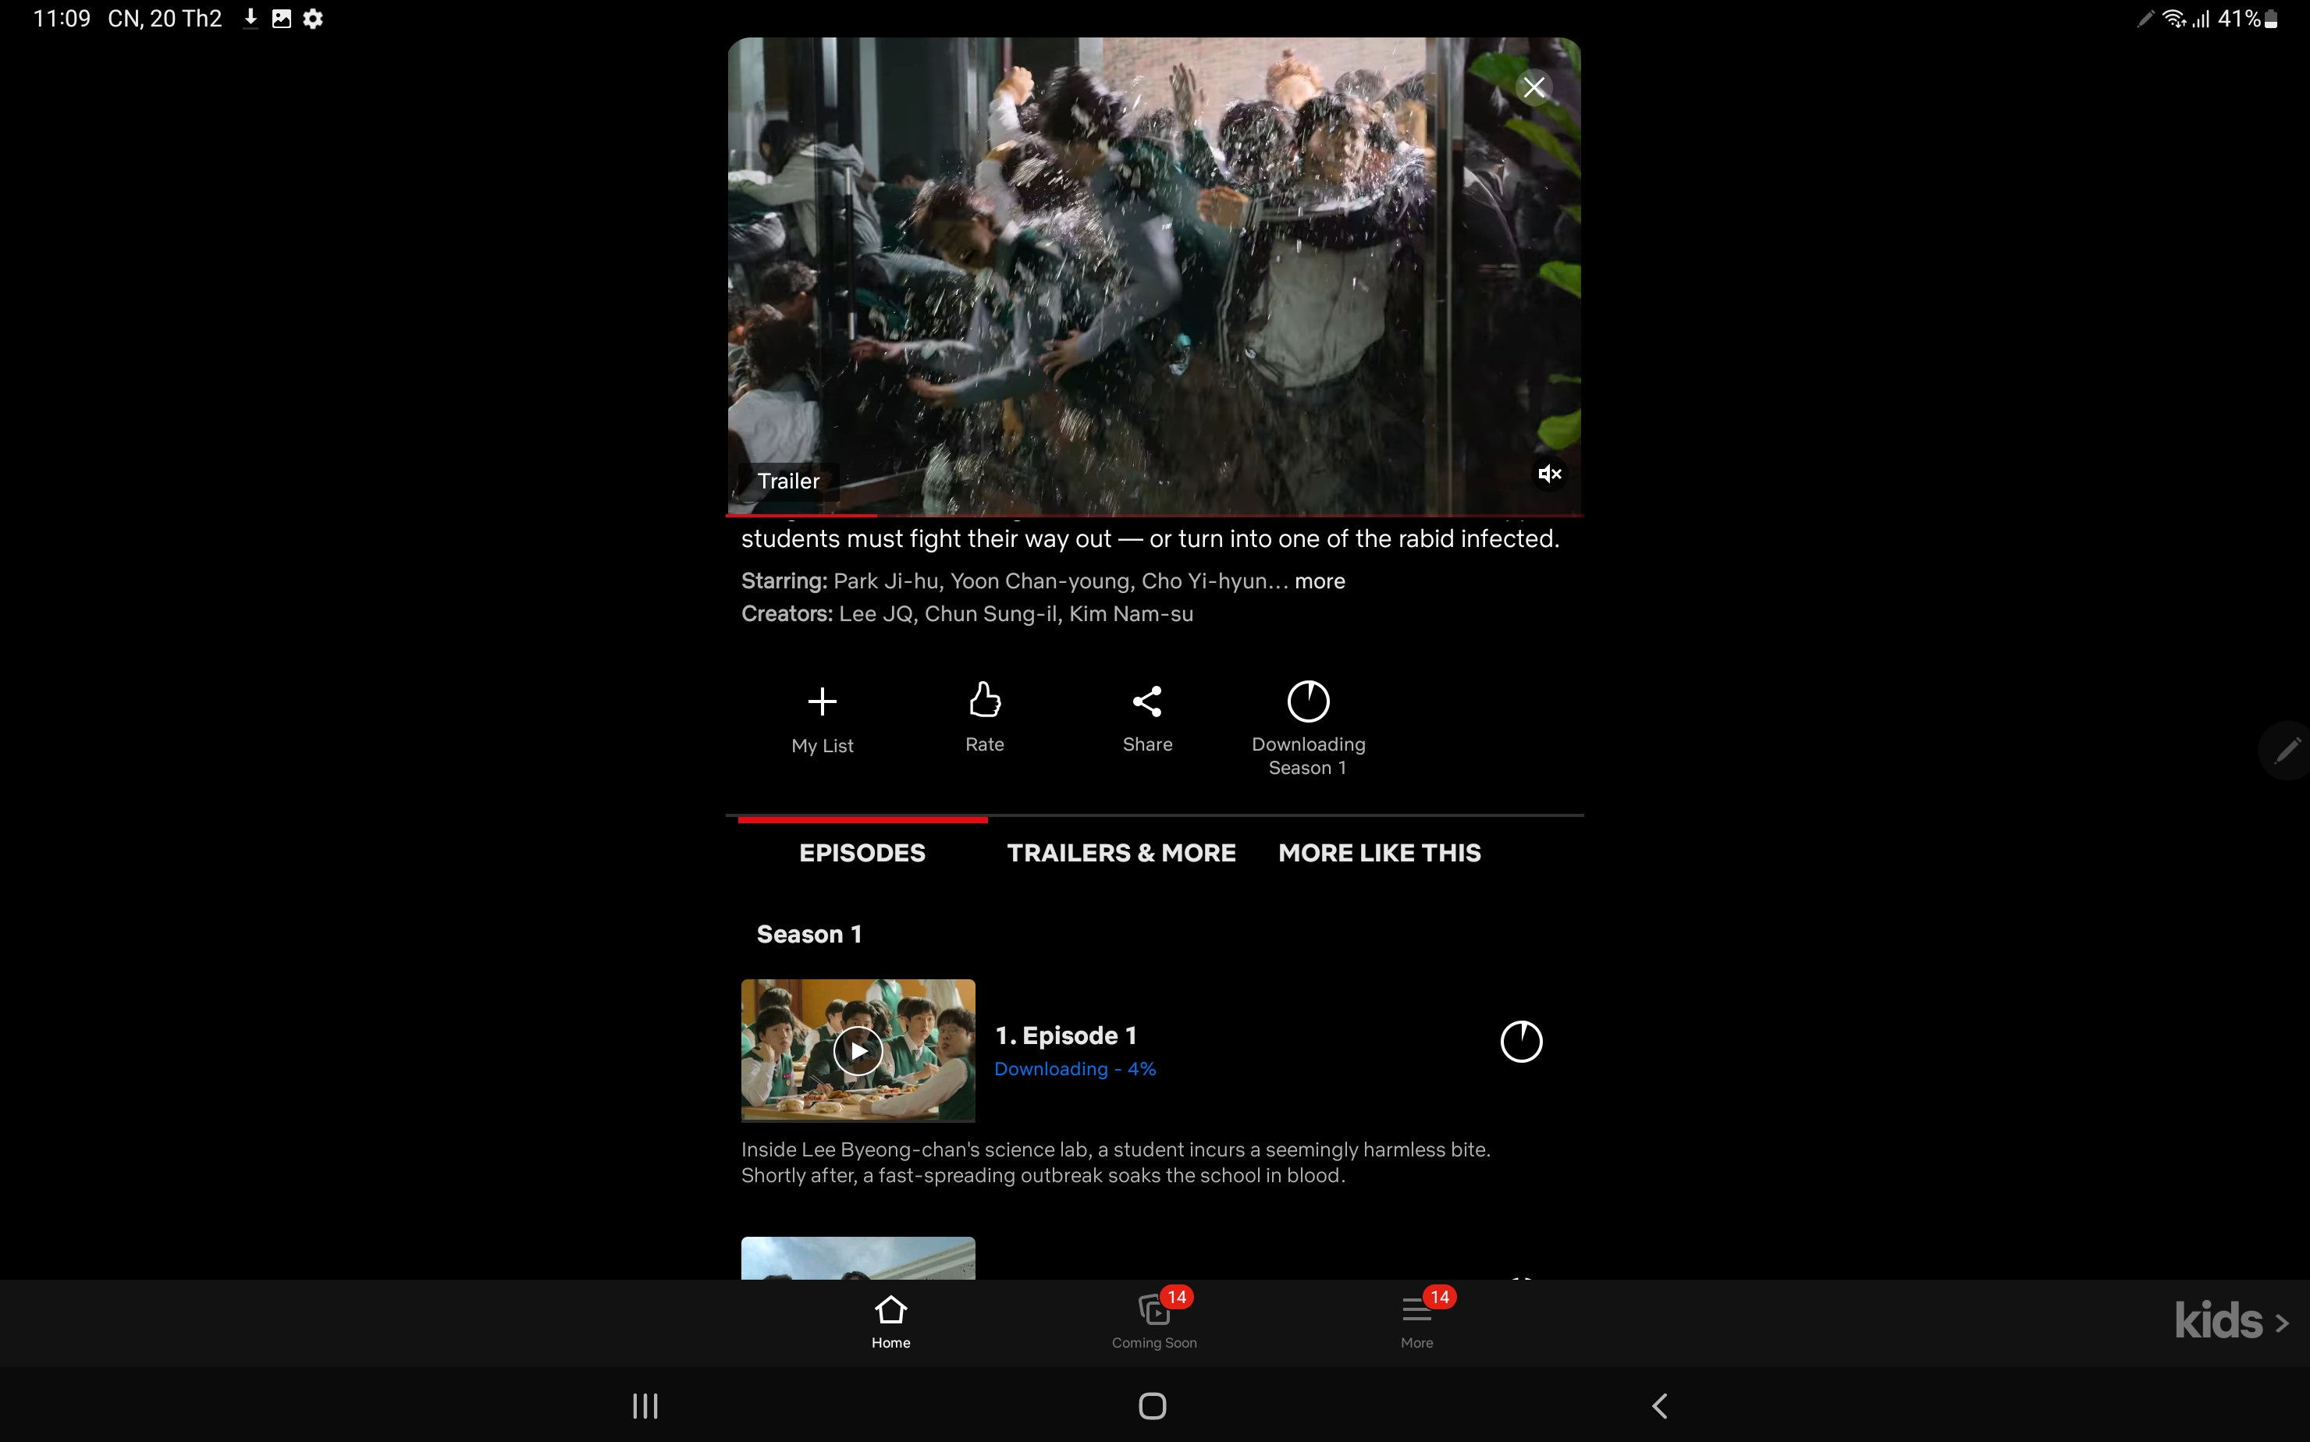Select the EPISODES tab

[x=860, y=852]
